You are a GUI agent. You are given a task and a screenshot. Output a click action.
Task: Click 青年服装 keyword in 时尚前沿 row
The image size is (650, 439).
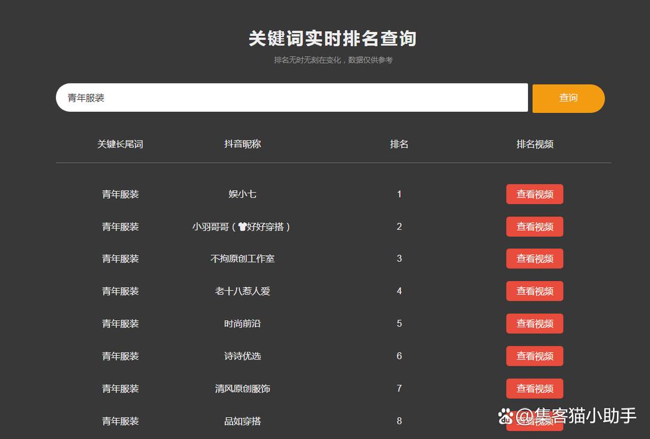coord(120,323)
